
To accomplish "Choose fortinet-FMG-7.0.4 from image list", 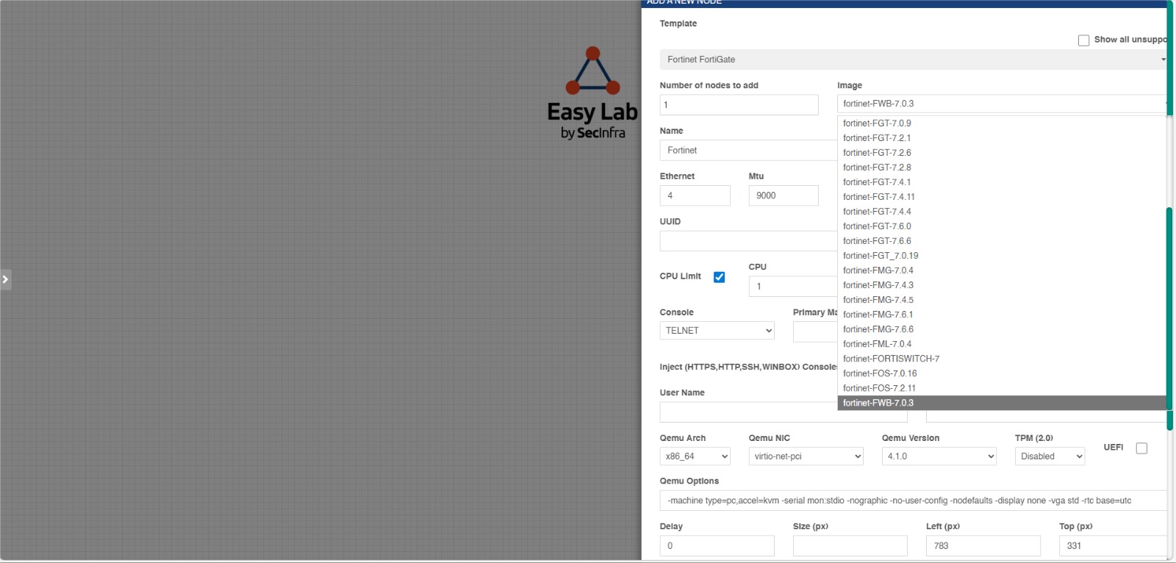I will [x=1002, y=270].
